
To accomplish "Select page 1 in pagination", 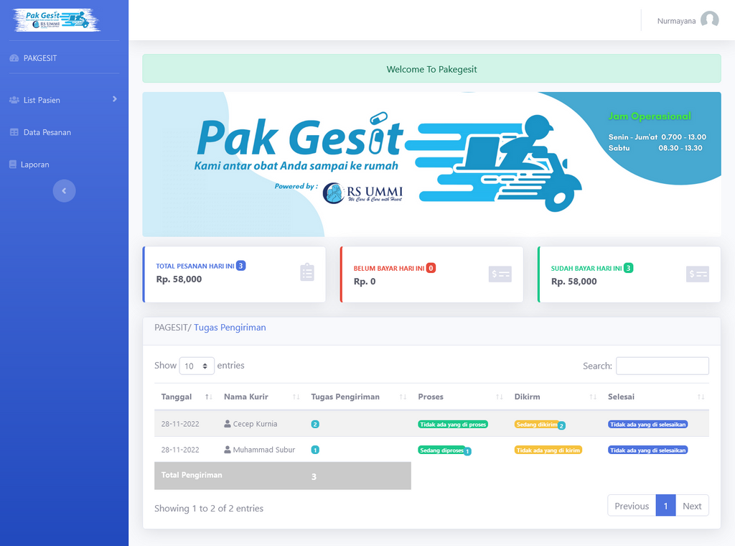I will (665, 506).
